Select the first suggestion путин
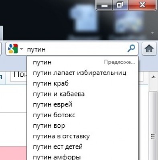Screen dimensions: 158x160 tap(83, 62)
